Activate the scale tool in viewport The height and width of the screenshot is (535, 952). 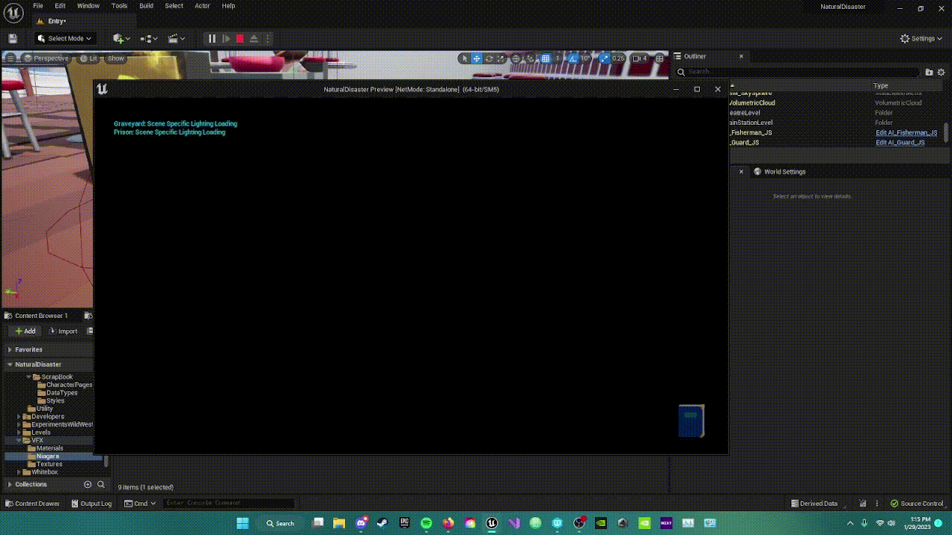(501, 58)
